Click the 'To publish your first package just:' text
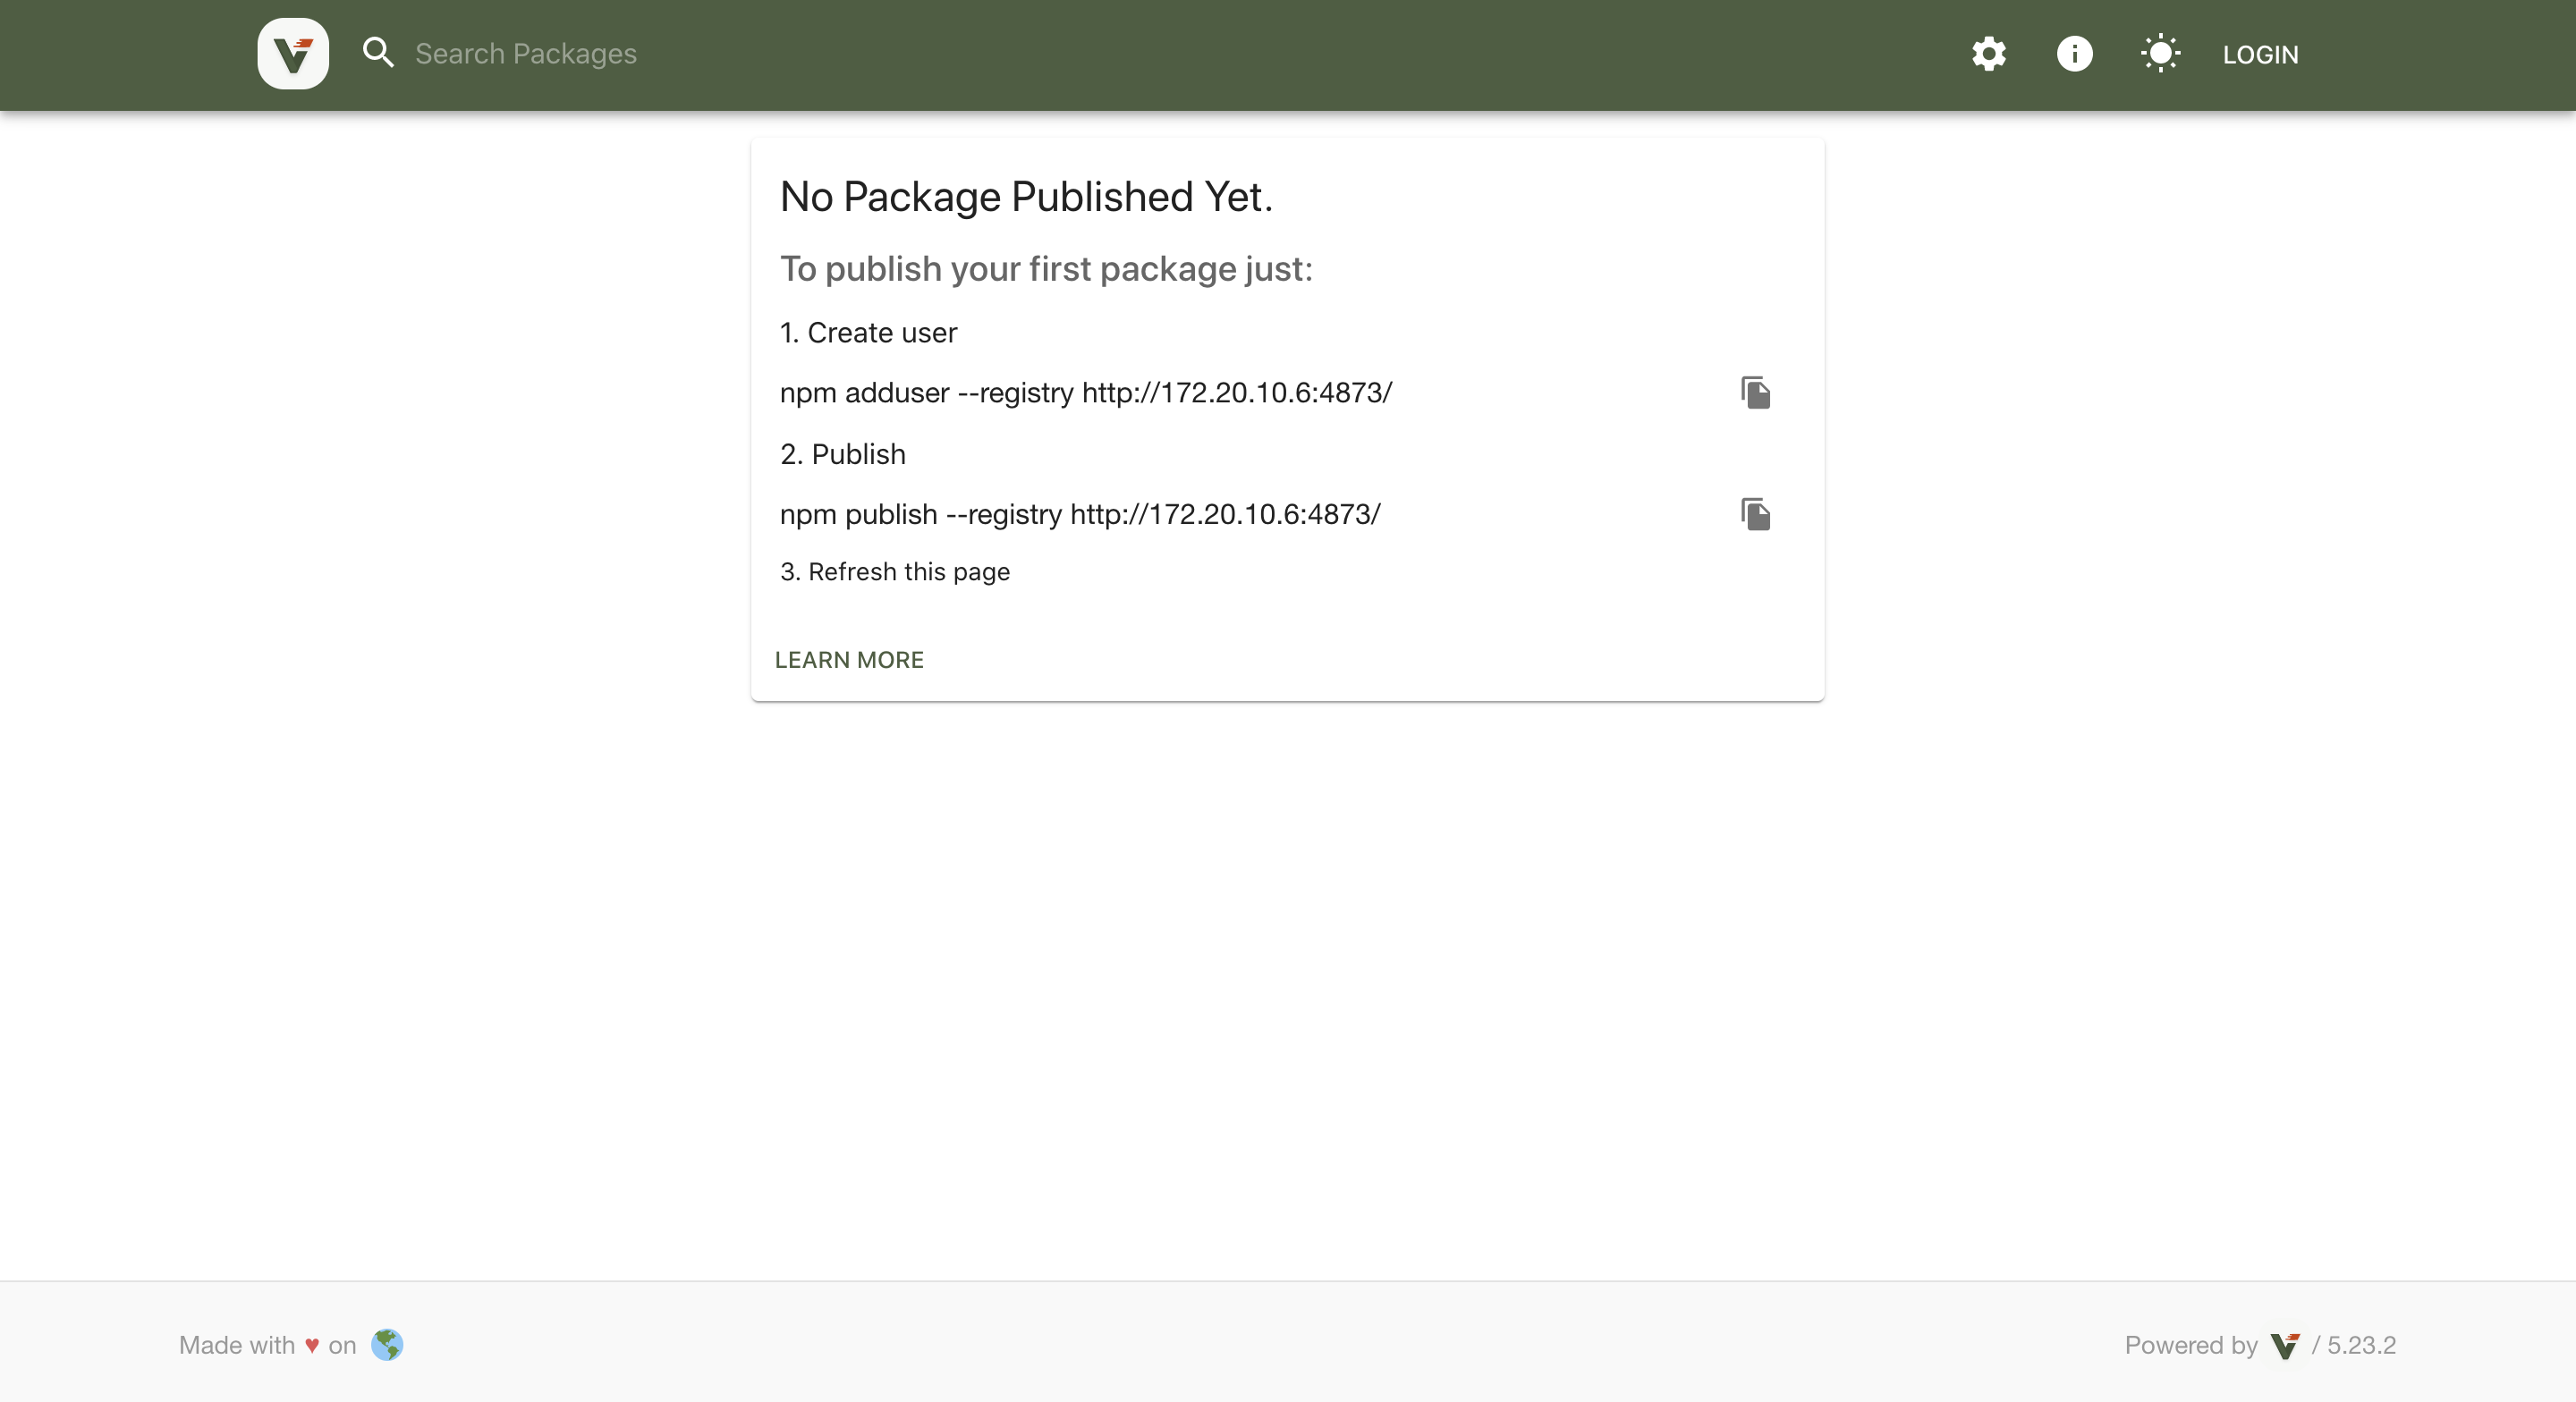The height and width of the screenshot is (1402, 2576). tap(1046, 269)
